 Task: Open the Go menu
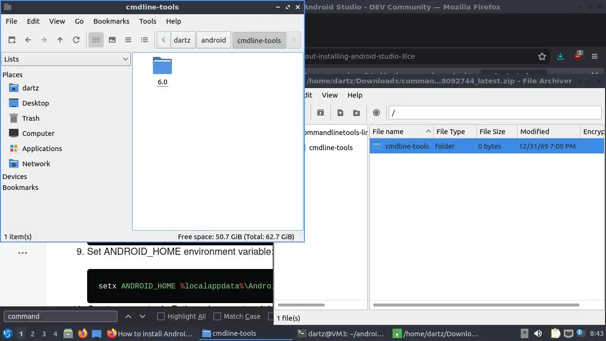[79, 21]
